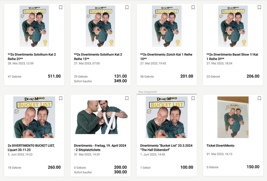Viewport: 267px width, 181px height.
Task: Open The Hall Dübendorf 23.3.2024 title
Action: 166,147
